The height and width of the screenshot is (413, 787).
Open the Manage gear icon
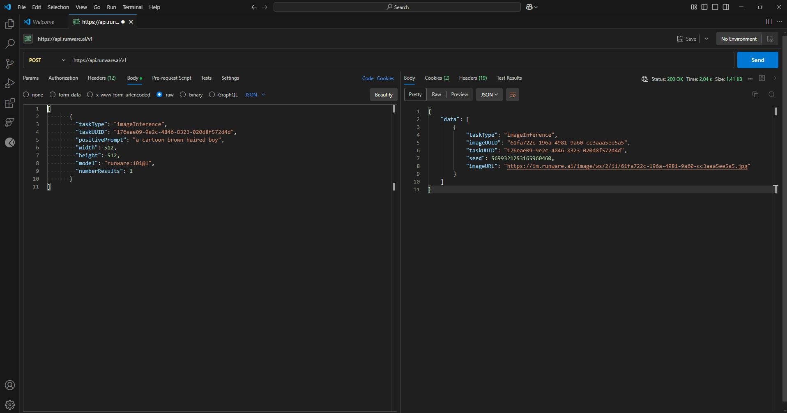click(9, 404)
